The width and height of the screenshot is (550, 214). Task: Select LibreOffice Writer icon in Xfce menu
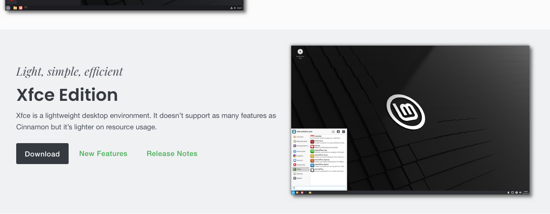[313, 165]
